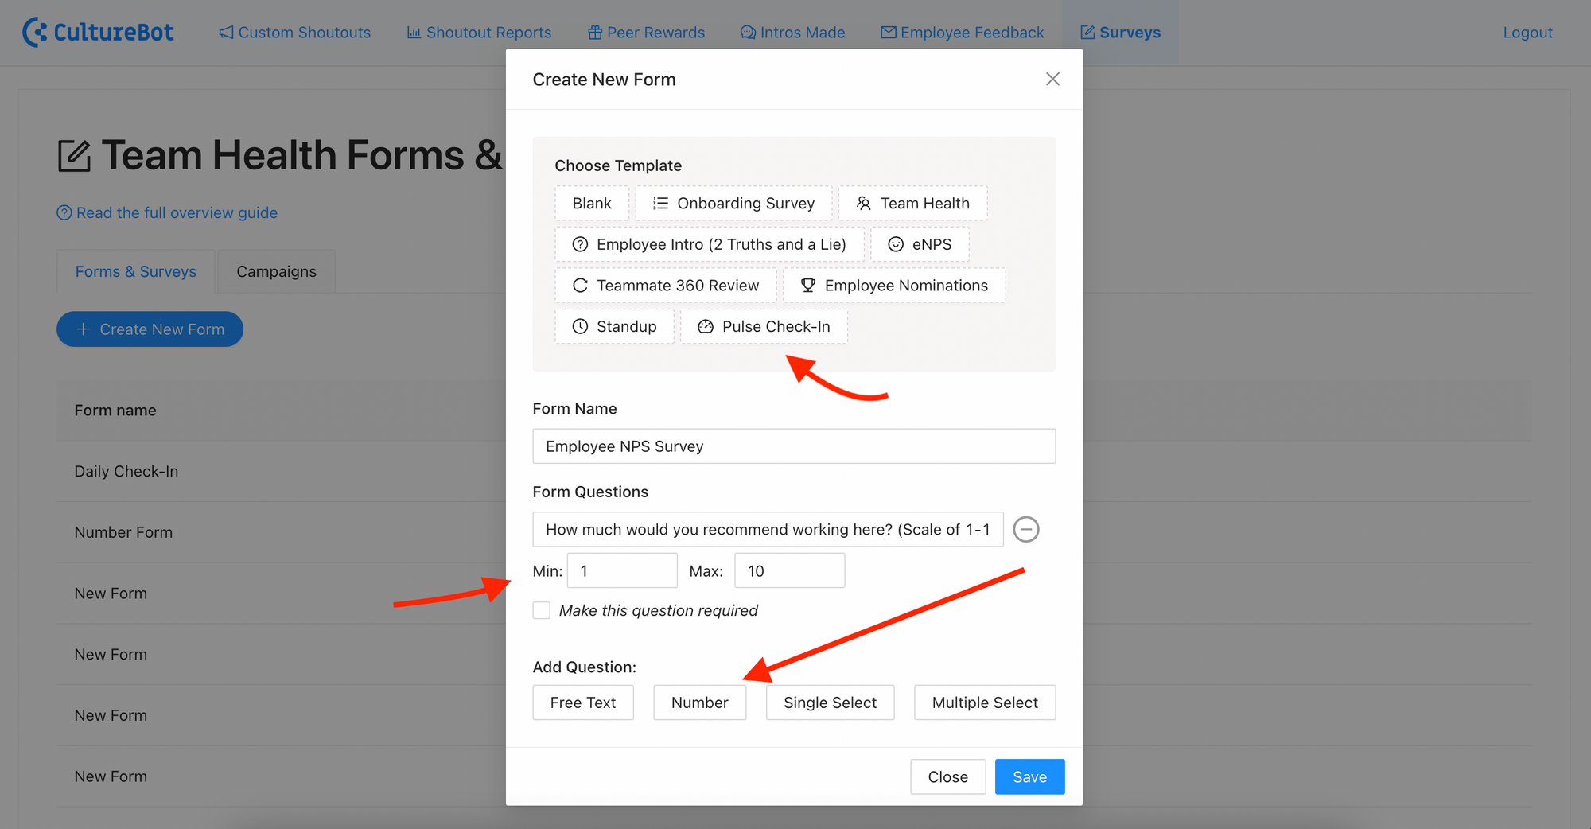Pick the Employee Nominations template

pos(894,286)
